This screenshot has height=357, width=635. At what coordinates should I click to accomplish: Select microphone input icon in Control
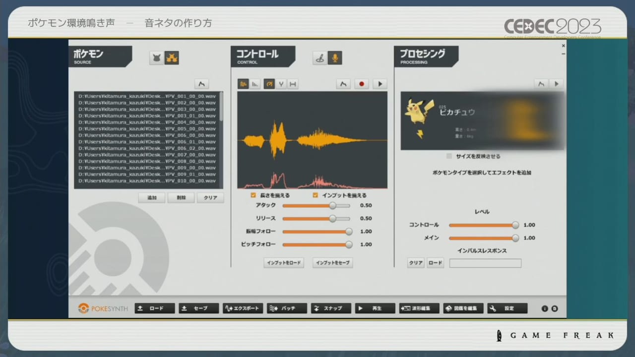(x=335, y=58)
